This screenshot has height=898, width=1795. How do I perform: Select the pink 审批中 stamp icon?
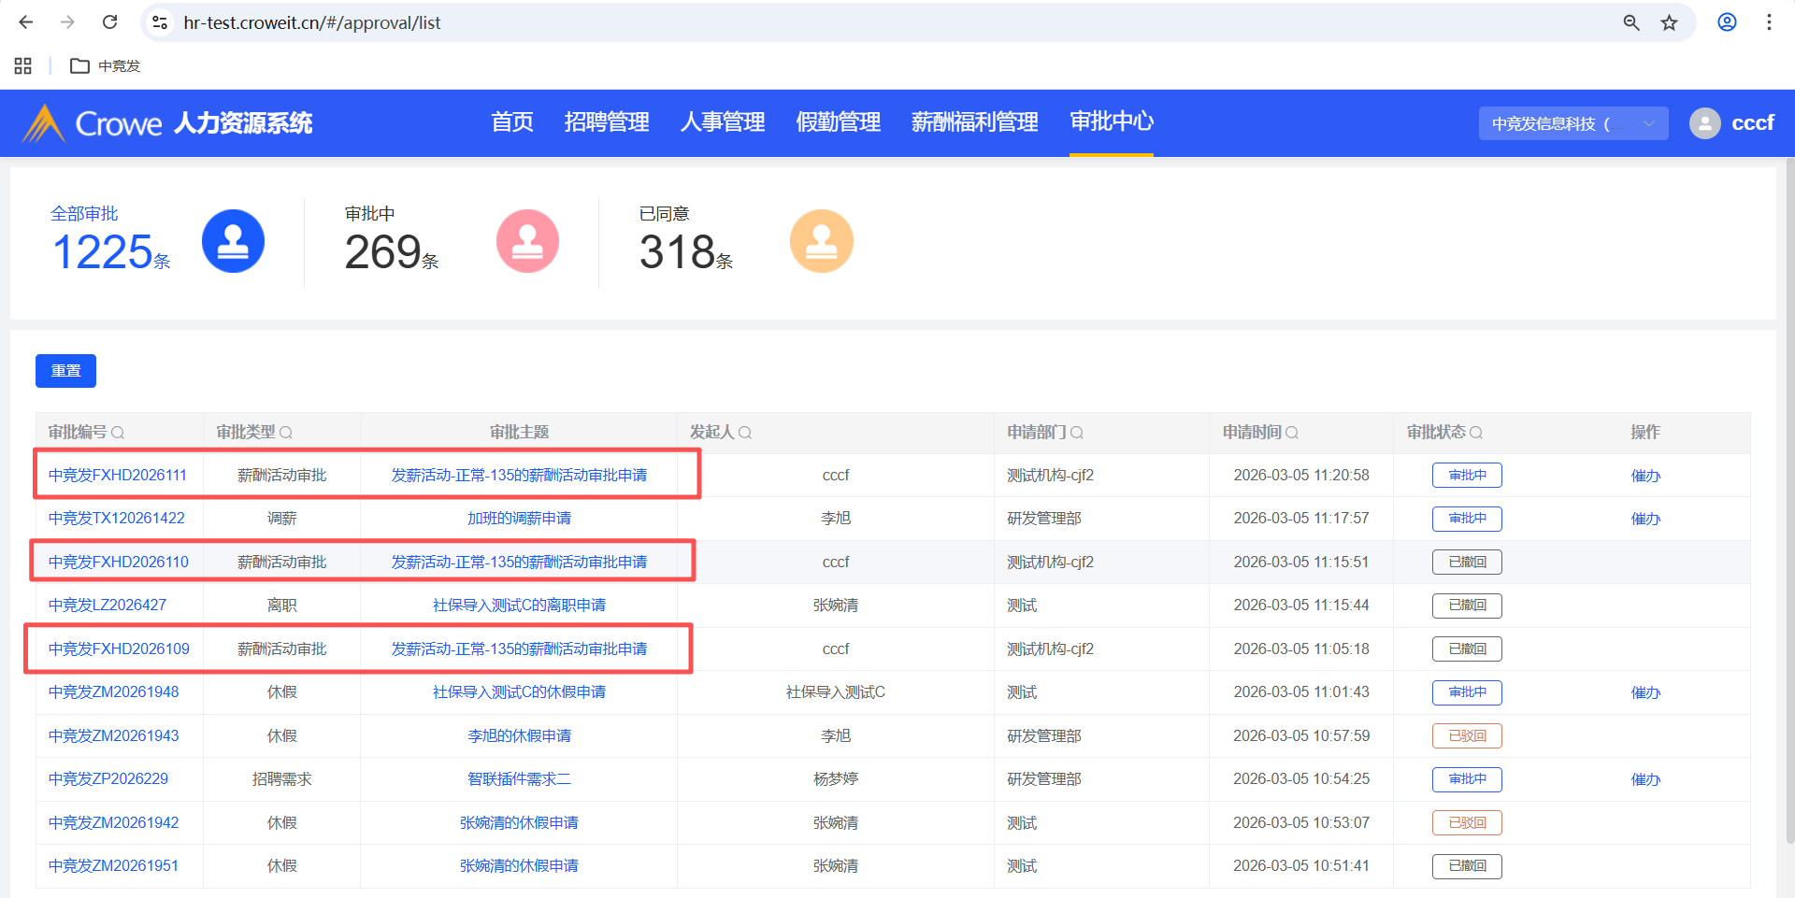(527, 241)
